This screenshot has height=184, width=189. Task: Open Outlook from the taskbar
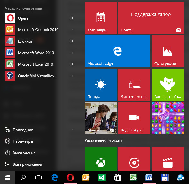[x=86, y=178]
